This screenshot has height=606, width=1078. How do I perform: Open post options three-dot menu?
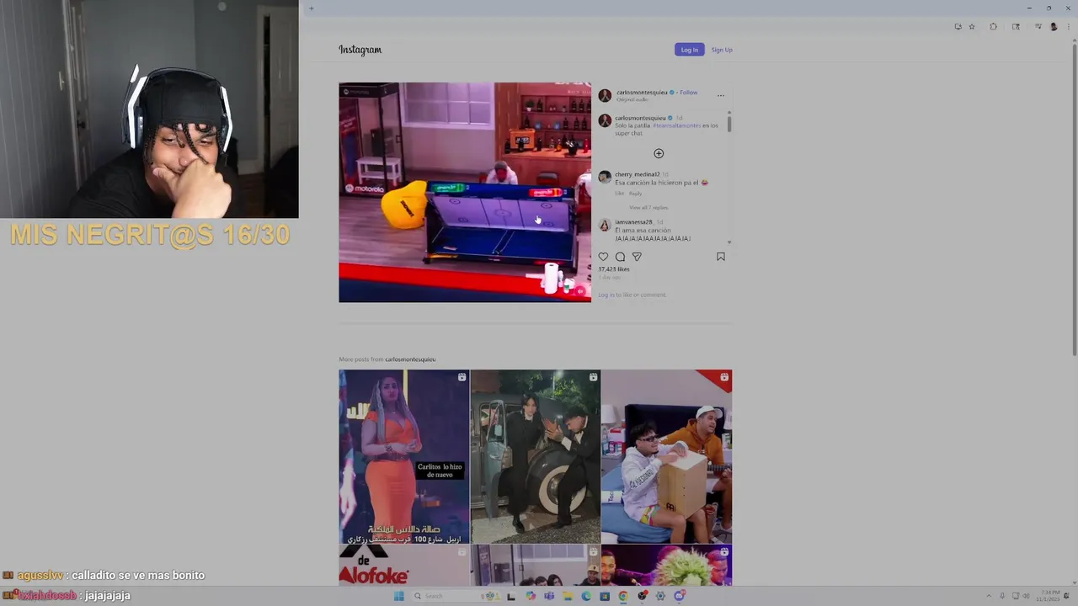click(721, 96)
